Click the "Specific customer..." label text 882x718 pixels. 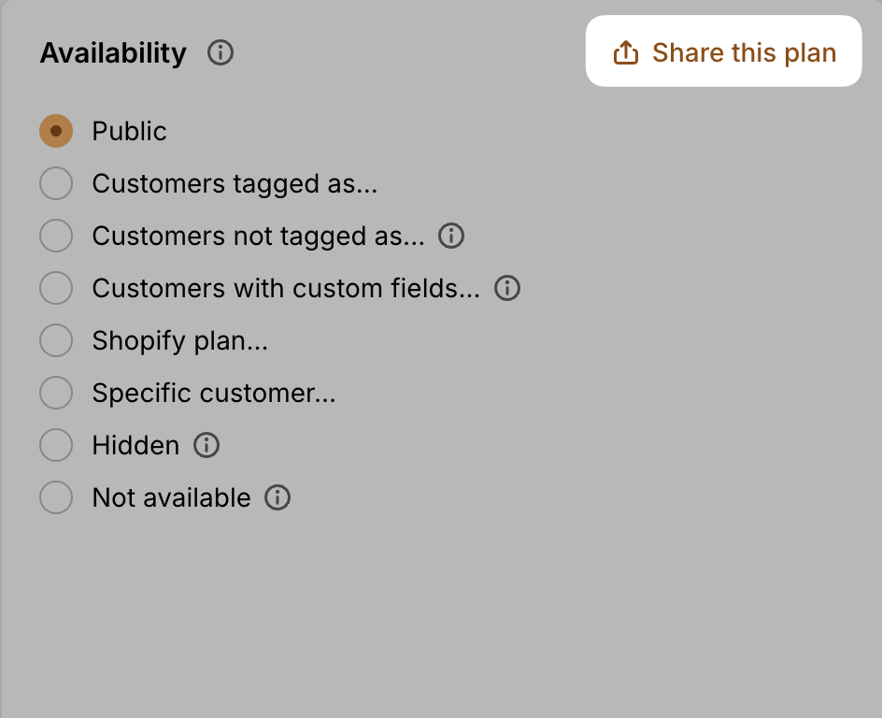tap(214, 394)
